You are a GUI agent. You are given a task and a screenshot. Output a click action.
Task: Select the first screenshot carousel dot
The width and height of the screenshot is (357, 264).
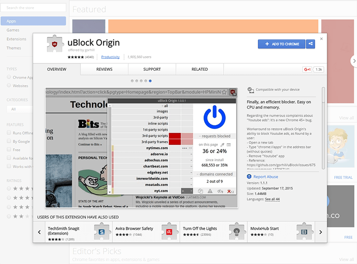[x=133, y=81]
